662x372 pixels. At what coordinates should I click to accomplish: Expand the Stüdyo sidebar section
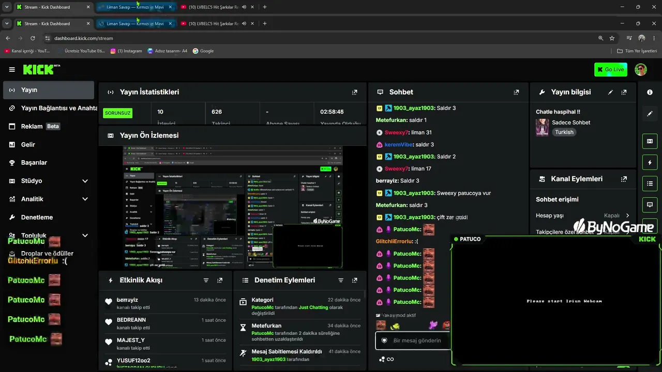(x=85, y=181)
